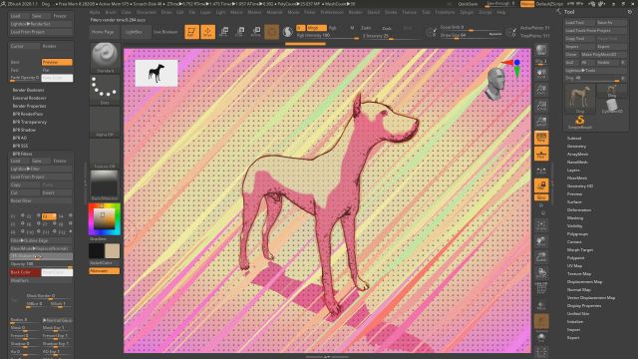The image size is (638, 359).
Task: Pick a hue in the color picker square
Action: (105, 219)
